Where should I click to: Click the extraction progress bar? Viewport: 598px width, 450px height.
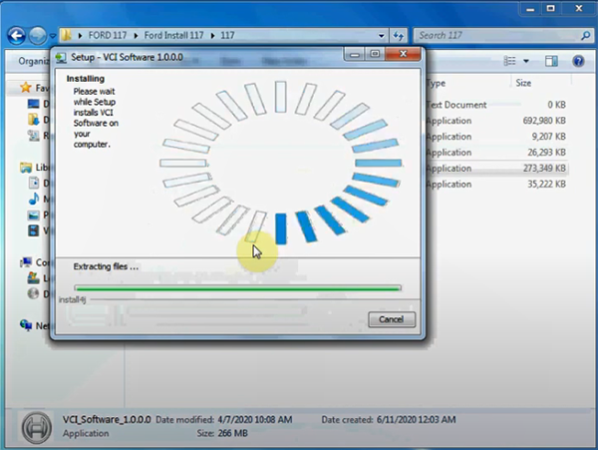(x=237, y=288)
